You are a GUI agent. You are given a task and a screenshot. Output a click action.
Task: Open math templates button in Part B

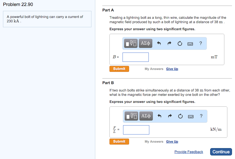click(x=132, y=116)
